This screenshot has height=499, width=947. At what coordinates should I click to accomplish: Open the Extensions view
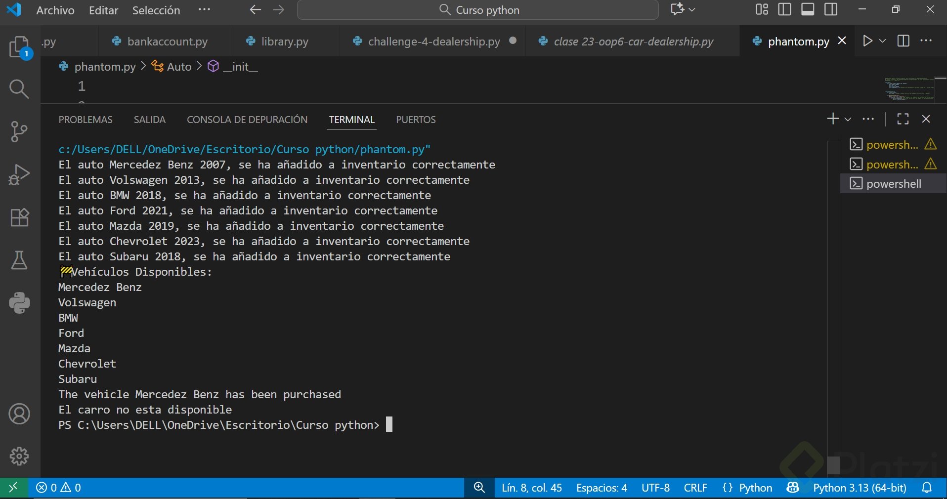tap(19, 217)
